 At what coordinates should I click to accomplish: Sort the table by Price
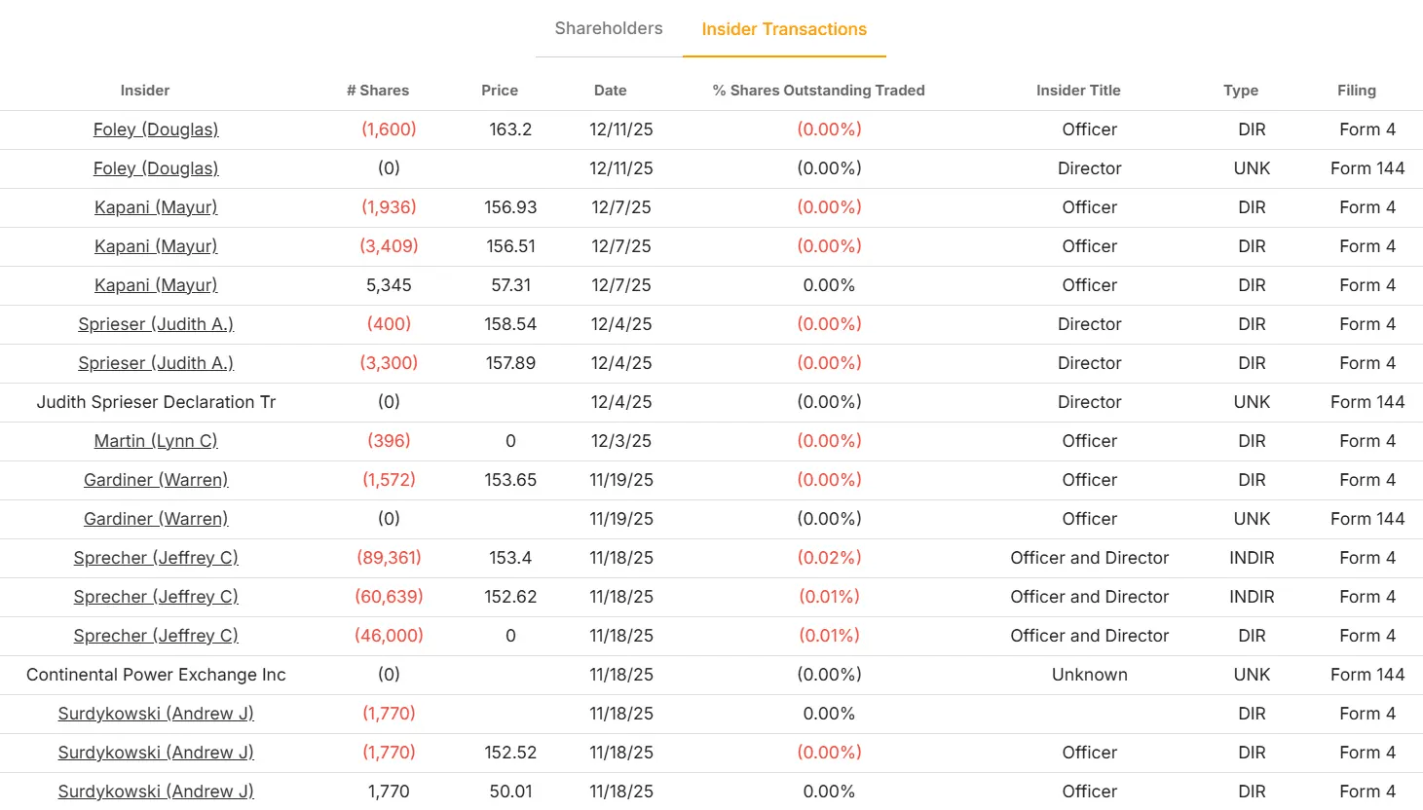(x=500, y=90)
